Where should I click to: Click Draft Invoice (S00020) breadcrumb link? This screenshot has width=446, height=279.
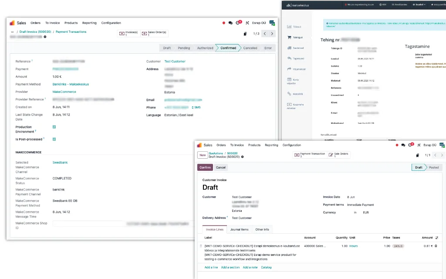coord(35,32)
